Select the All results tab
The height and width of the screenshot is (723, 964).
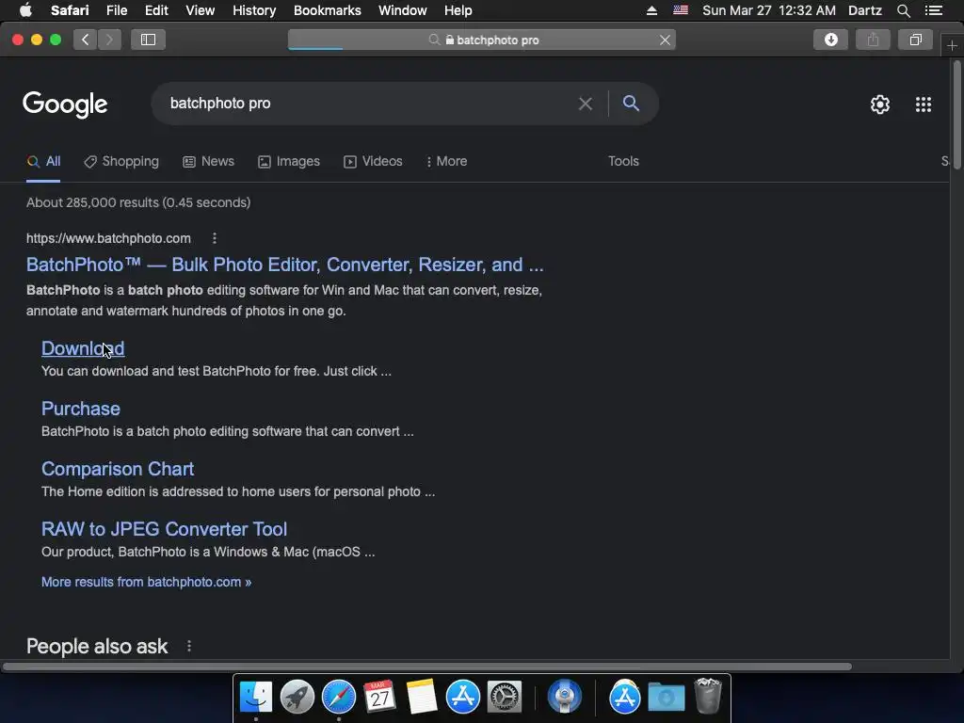pyautogui.click(x=43, y=161)
